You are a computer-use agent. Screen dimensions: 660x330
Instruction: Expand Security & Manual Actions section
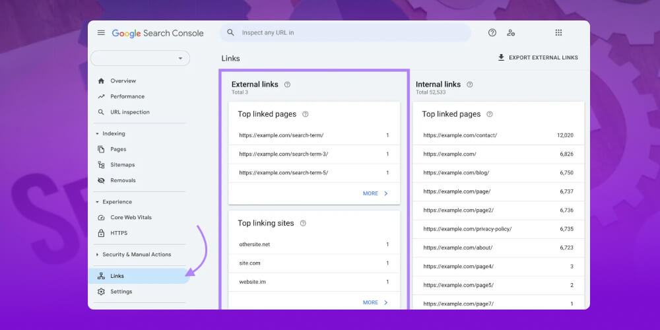click(x=98, y=255)
